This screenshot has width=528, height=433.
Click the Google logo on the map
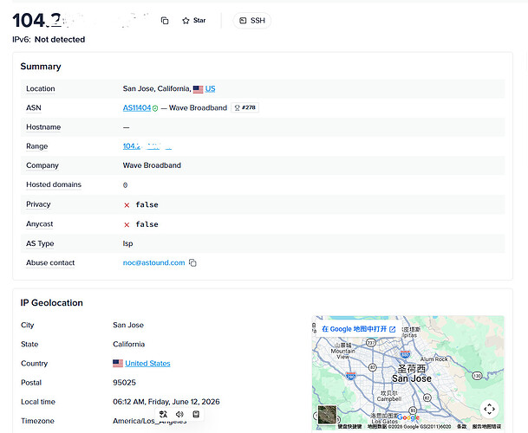point(408,417)
